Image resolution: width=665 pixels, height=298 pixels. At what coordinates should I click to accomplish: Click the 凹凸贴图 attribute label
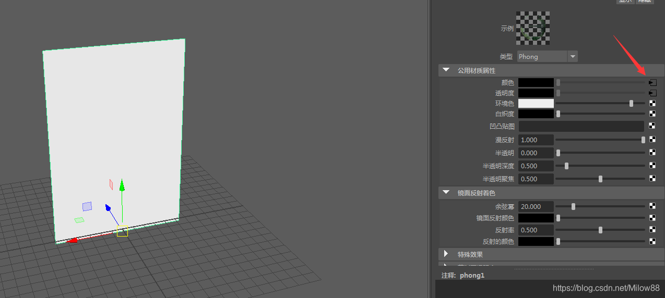pyautogui.click(x=502, y=126)
